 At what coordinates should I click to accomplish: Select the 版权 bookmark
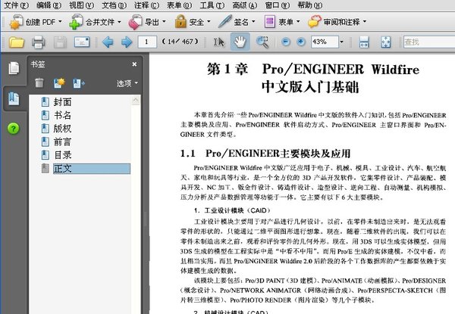pyautogui.click(x=62, y=129)
